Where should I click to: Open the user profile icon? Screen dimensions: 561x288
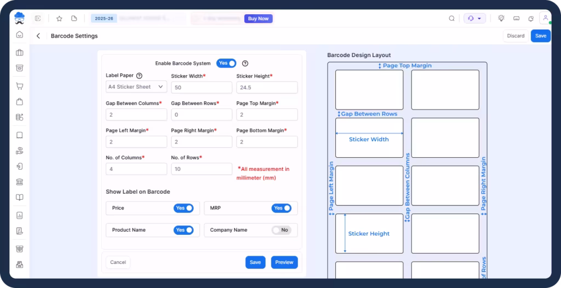546,18
